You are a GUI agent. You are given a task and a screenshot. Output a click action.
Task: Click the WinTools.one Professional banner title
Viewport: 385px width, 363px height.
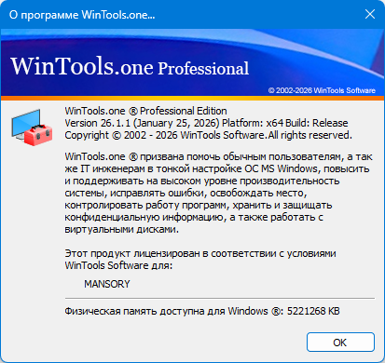click(130, 66)
